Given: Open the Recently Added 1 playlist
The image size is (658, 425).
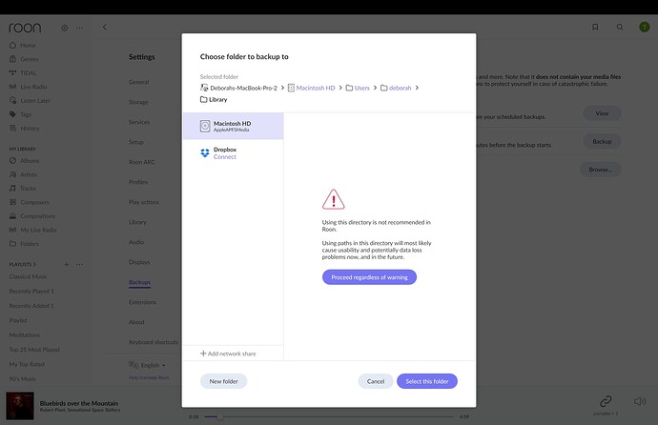Looking at the screenshot, I should tap(31, 306).
